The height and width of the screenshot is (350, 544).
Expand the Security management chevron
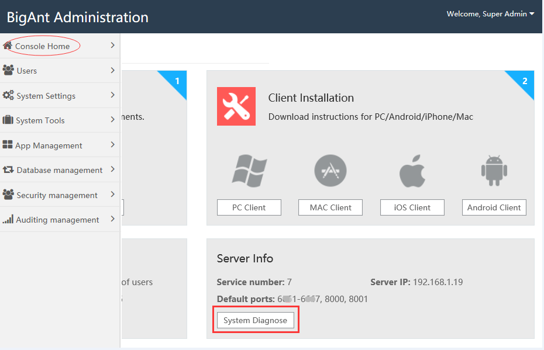pos(112,194)
